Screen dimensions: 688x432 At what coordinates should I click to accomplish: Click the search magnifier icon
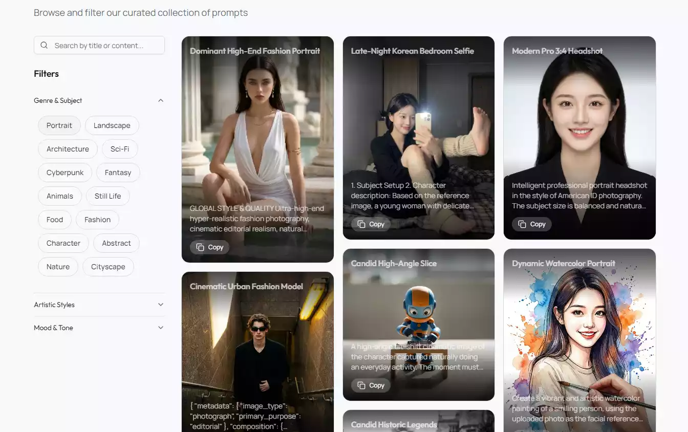coord(44,45)
